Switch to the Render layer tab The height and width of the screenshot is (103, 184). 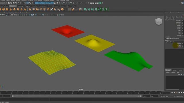pyautogui.click(x=175, y=70)
